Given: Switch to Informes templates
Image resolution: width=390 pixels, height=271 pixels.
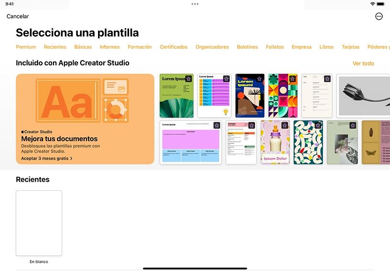Looking at the screenshot, I should click(x=110, y=47).
